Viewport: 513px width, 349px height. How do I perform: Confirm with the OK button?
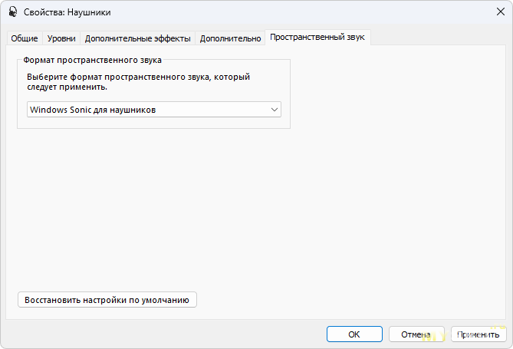pyautogui.click(x=354, y=334)
